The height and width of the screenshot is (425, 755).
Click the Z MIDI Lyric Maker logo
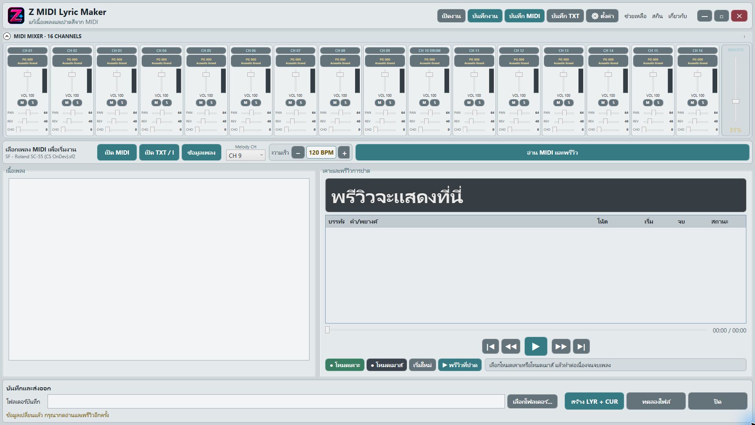pos(16,16)
